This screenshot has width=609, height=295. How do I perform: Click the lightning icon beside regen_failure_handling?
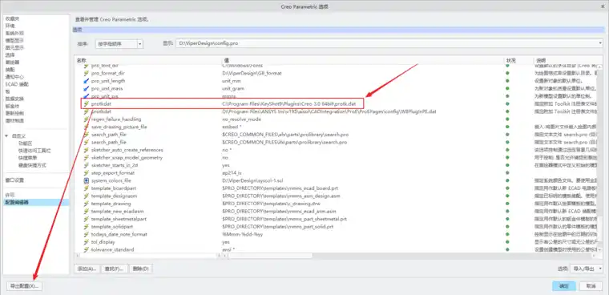pyautogui.click(x=87, y=119)
